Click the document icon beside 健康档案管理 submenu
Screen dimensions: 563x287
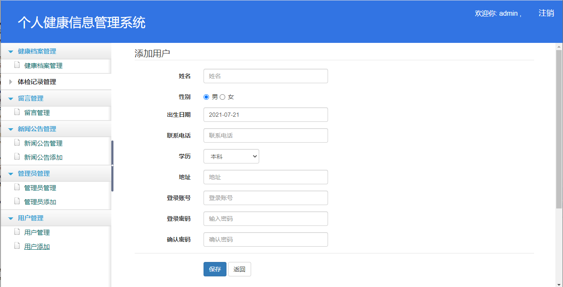(17, 65)
